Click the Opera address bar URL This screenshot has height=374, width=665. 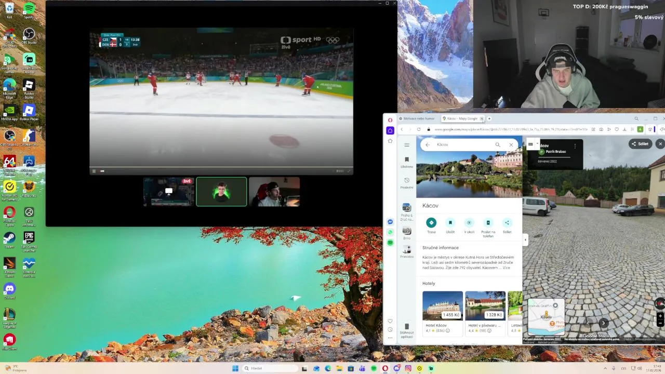pos(511,129)
